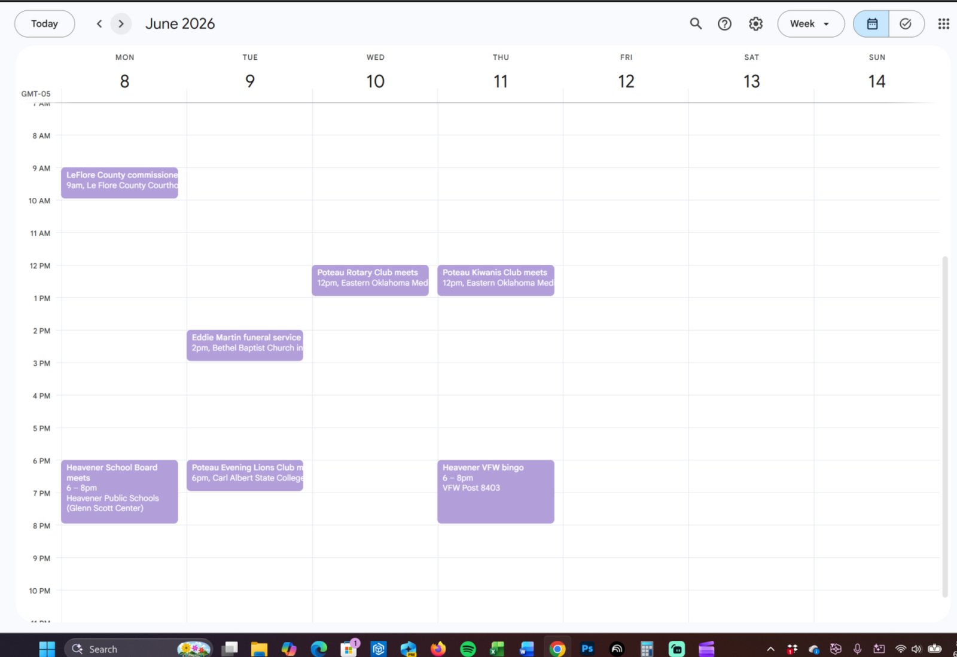The height and width of the screenshot is (657, 957).
Task: Open Excel from the taskbar
Action: pyautogui.click(x=497, y=649)
